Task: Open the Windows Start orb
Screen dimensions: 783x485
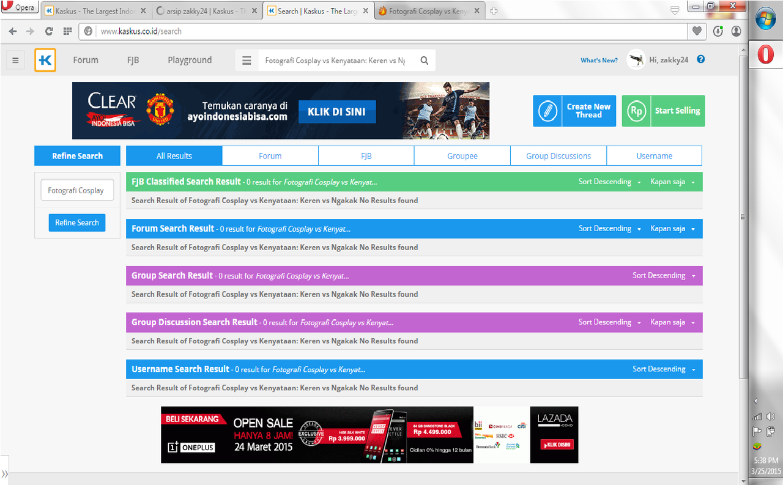Action: pyautogui.click(x=765, y=20)
